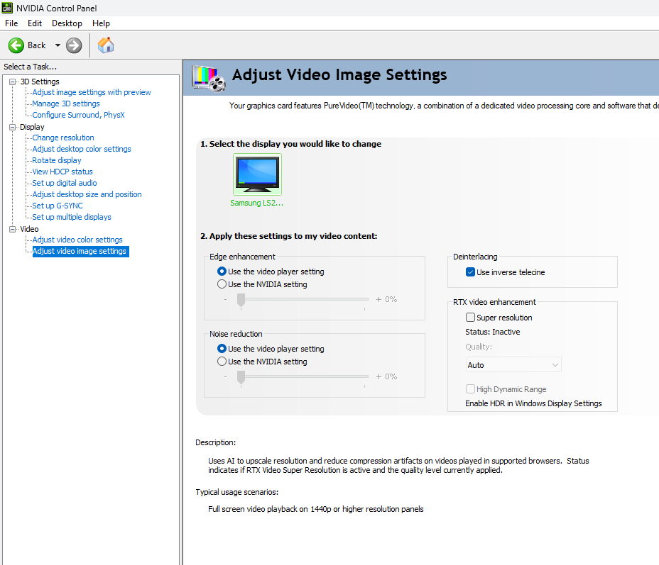The height and width of the screenshot is (565, 659).
Task: Select the Samsung LS2 display monitor icon
Action: point(257,174)
